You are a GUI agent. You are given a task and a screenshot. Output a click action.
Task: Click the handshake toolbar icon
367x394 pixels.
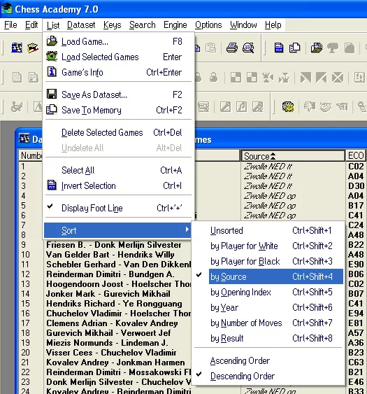coord(326,107)
